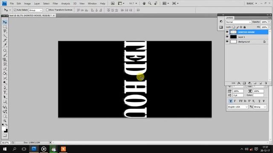
Task: Open the English: USA language dropdown
Action: 238,107
